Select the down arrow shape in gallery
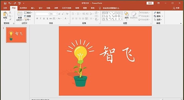The image size is (184, 100). click(x=119, y=16)
